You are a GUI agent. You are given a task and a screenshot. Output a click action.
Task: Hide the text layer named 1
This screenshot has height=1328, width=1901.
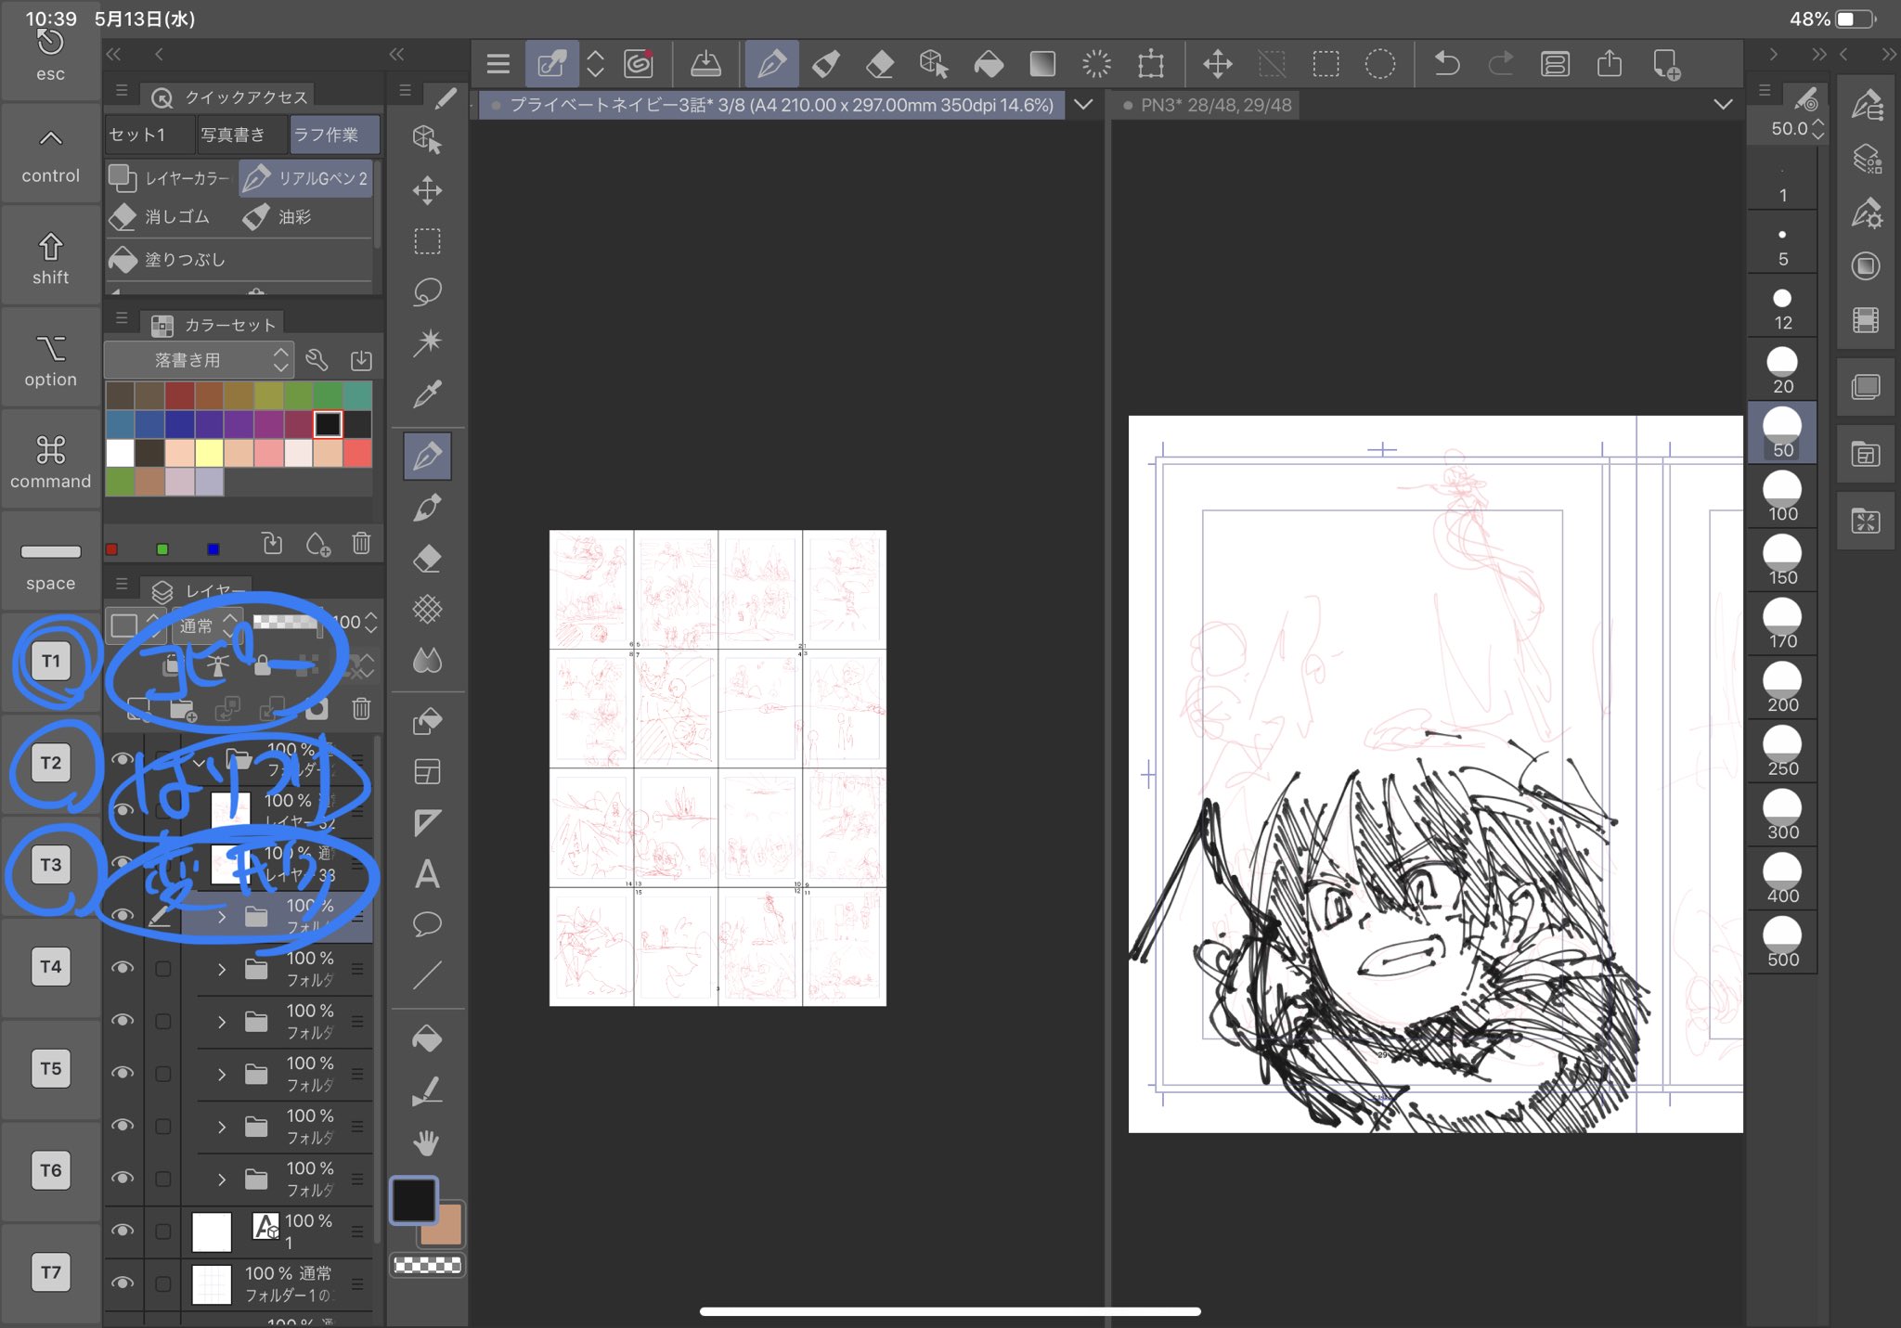pyautogui.click(x=122, y=1231)
